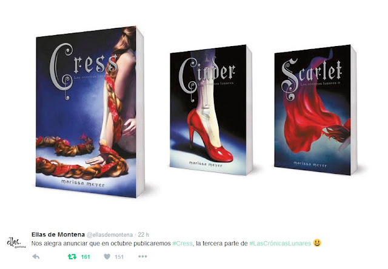Open the Ellas de Montena display name
This screenshot has height=269, width=388.
(58, 234)
